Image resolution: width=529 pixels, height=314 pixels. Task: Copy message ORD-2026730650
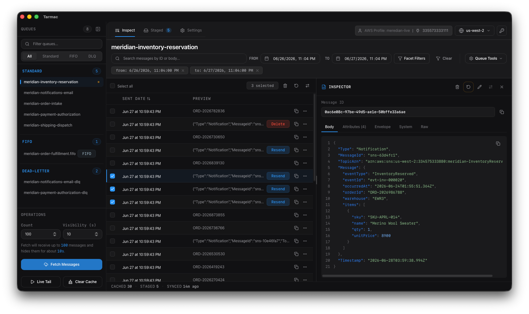(x=296, y=137)
